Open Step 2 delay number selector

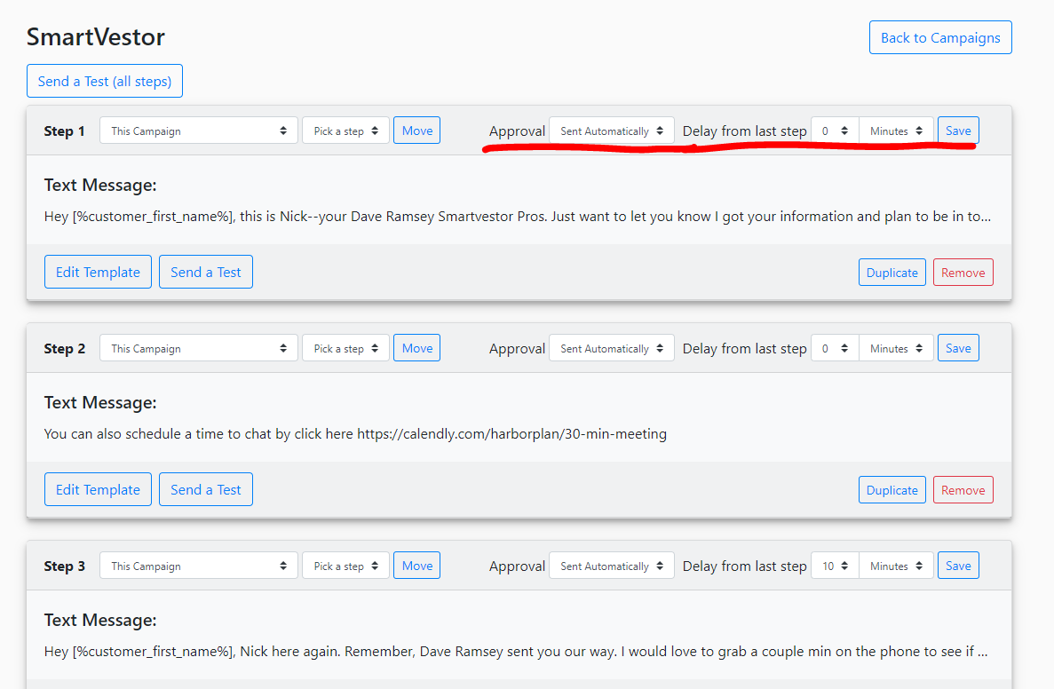[835, 348]
